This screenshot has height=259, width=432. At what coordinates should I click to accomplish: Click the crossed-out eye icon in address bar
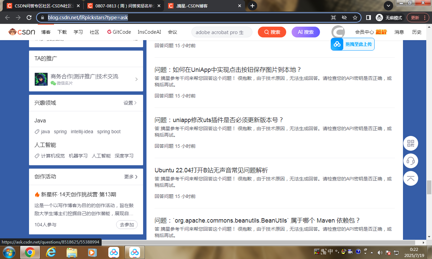344,18
